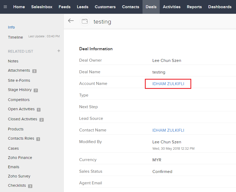
Task: Select Contacts Roles in sidebar
Action: pyautogui.click(x=21, y=139)
